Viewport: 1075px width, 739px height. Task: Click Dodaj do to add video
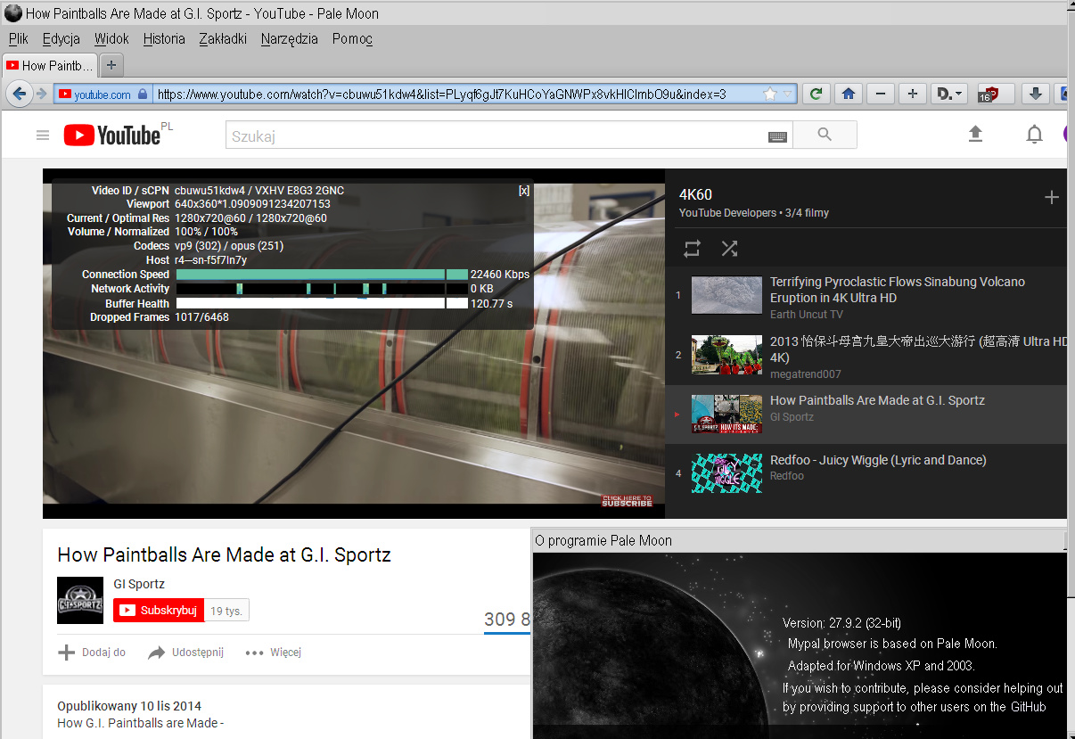(92, 653)
